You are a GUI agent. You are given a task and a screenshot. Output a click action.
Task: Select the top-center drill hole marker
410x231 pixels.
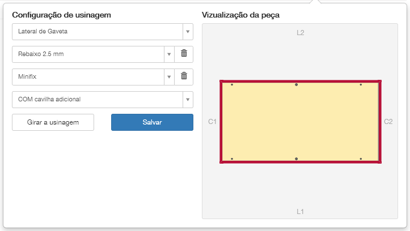click(296, 84)
